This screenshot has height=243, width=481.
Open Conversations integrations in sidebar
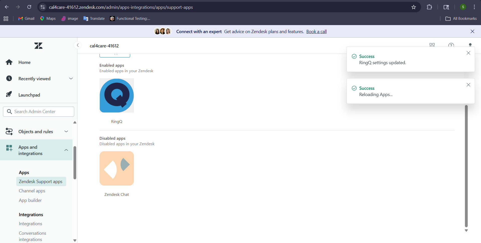pyautogui.click(x=33, y=236)
